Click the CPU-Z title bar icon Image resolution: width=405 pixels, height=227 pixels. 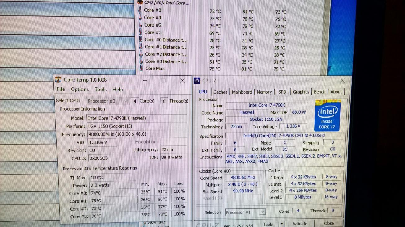pyautogui.click(x=197, y=81)
